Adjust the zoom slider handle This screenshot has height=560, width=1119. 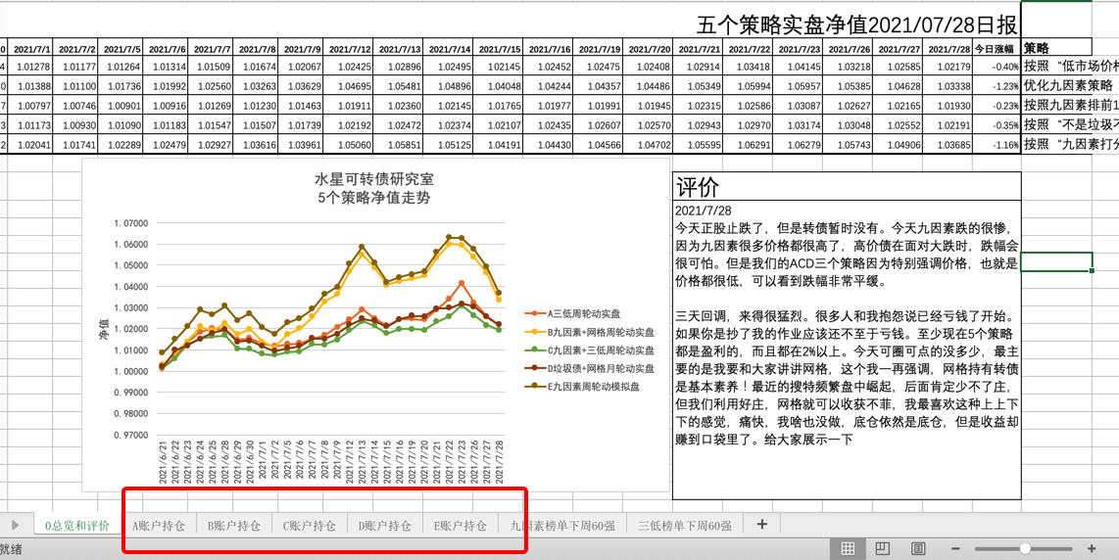click(x=1025, y=548)
